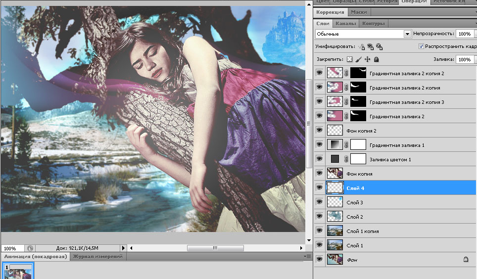Click chain link on Градиентная заливка 1

(346, 145)
